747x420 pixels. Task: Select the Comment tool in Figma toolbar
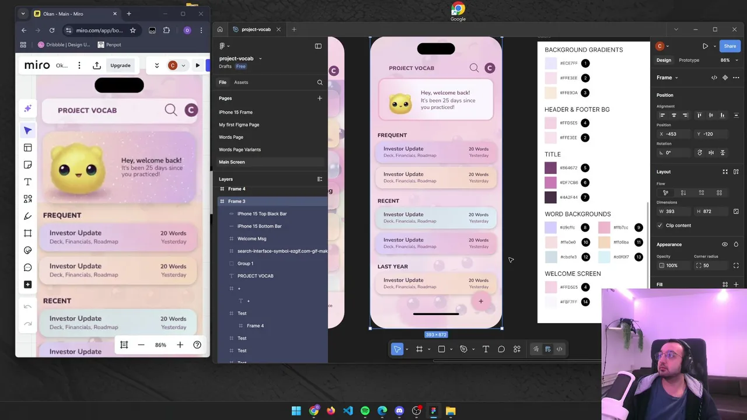[x=501, y=349]
